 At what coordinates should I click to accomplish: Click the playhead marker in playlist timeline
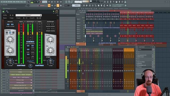128,12
